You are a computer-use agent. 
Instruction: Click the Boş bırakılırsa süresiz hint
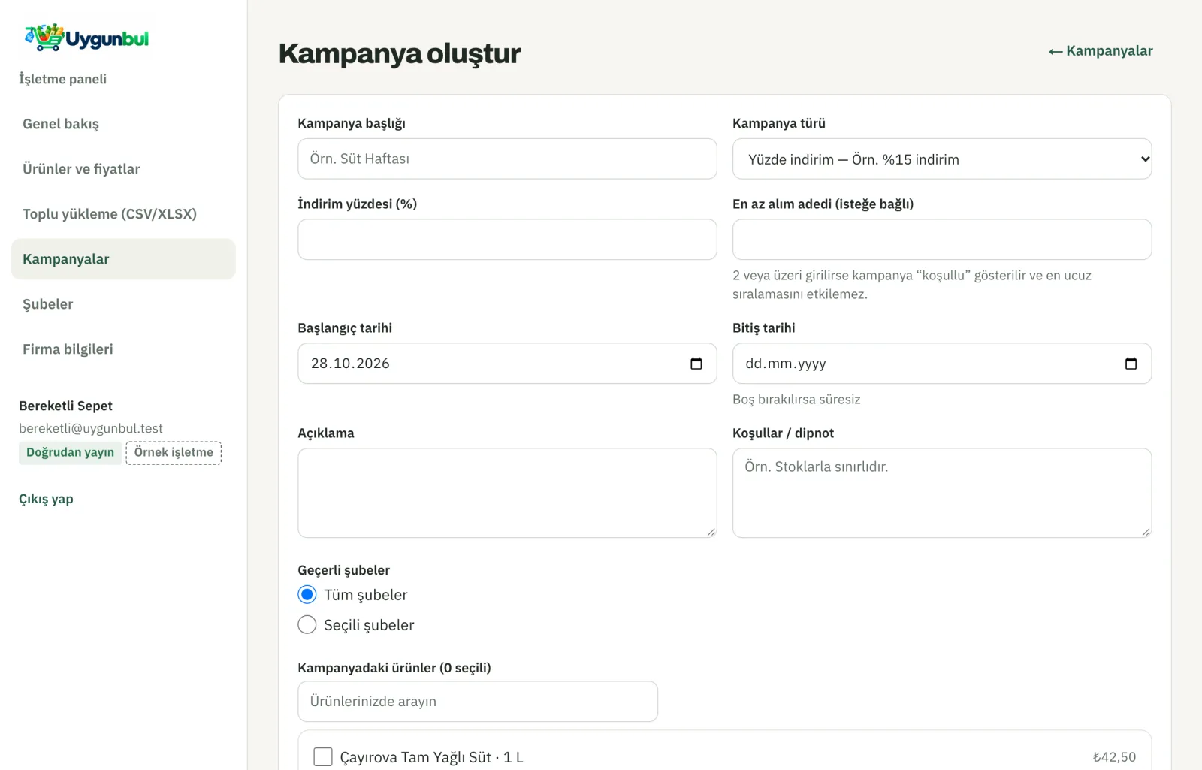(x=796, y=400)
